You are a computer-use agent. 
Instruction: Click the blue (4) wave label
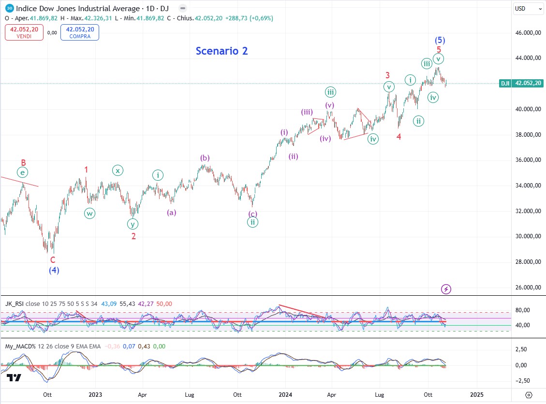[x=54, y=270]
